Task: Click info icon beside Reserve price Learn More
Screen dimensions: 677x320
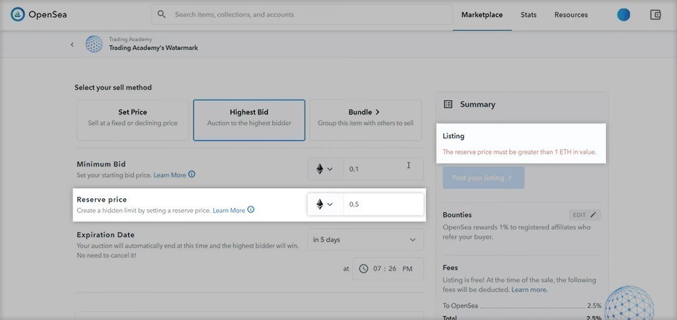Action: pyautogui.click(x=251, y=210)
